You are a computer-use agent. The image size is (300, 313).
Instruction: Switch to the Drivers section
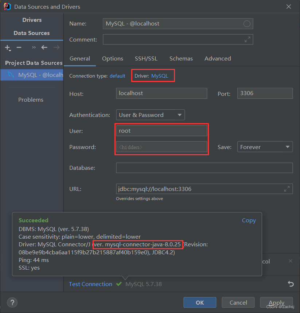(32, 20)
